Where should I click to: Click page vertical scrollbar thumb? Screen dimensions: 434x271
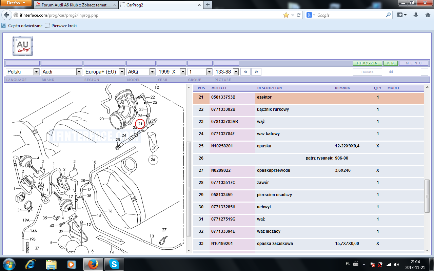click(x=427, y=196)
